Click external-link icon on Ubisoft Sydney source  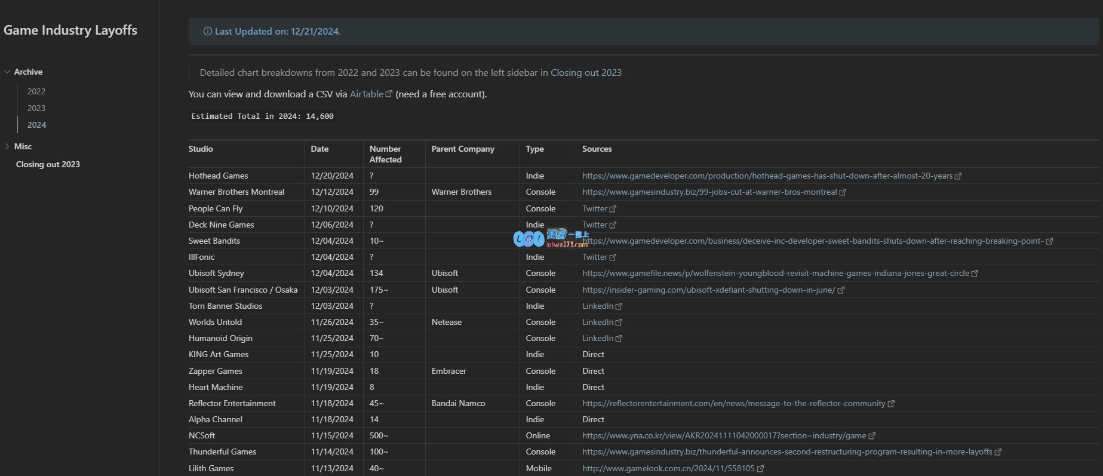pos(975,274)
